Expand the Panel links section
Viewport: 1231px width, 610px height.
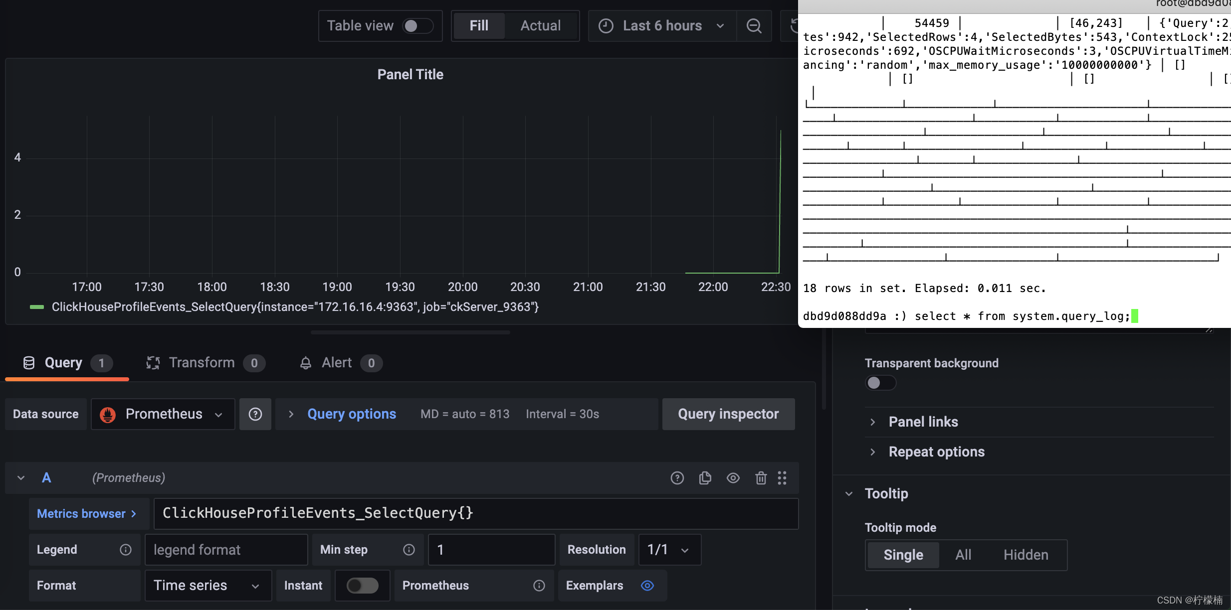coord(922,421)
